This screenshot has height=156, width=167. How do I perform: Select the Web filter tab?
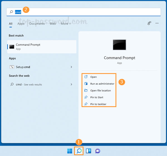[x=53, y=24]
